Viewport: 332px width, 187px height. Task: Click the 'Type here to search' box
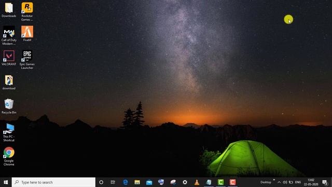pos(53,182)
